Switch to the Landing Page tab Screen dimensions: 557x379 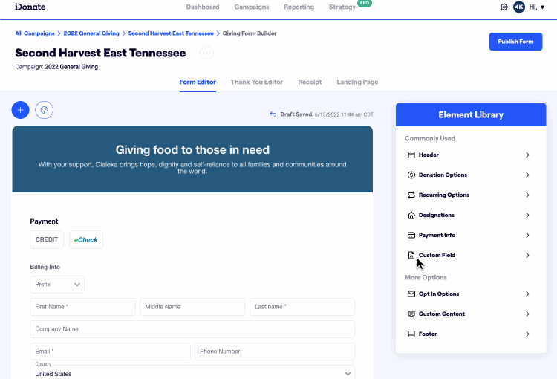[x=357, y=82]
